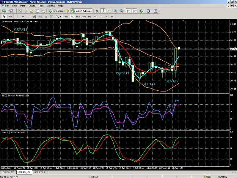Click the GBPAT1 chart label
Screen dimensions: 237x178
pos(122,73)
